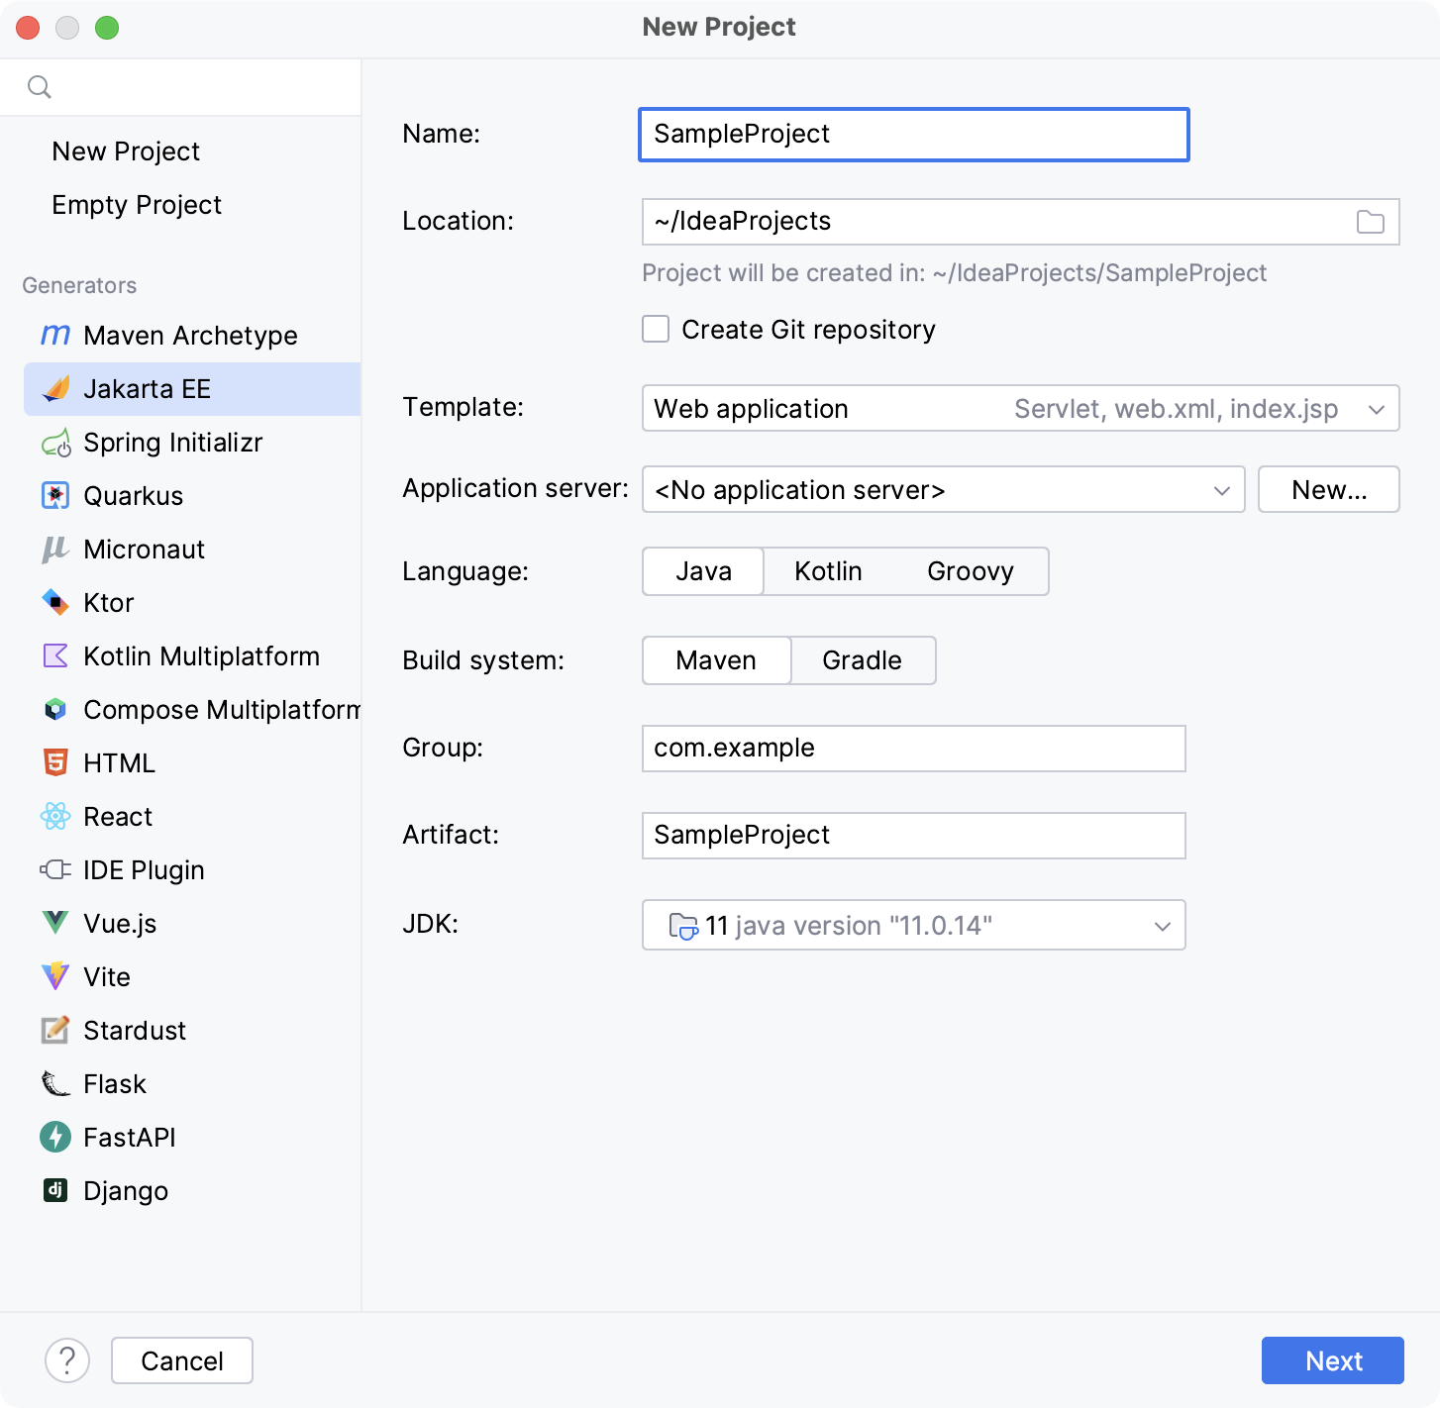Select the Vue.js generator entry
This screenshot has width=1440, height=1408.
pos(192,923)
